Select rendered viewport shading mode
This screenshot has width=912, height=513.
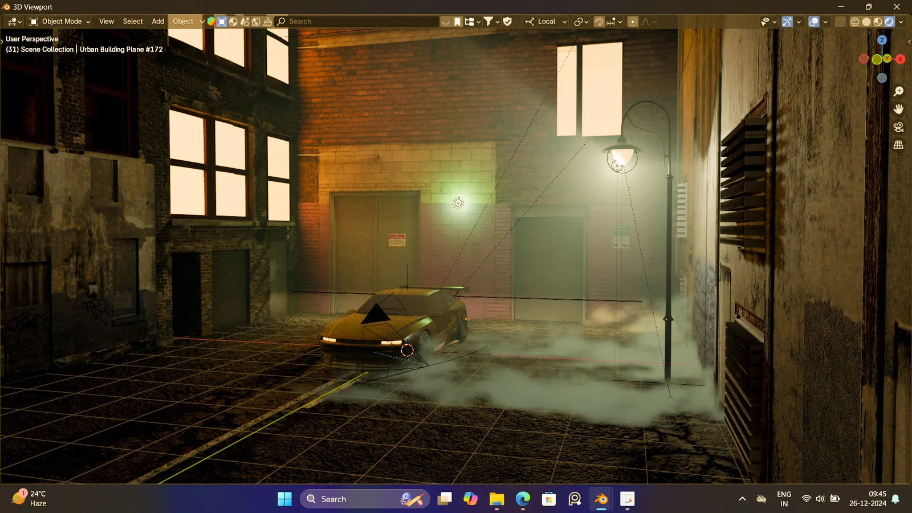pos(889,22)
